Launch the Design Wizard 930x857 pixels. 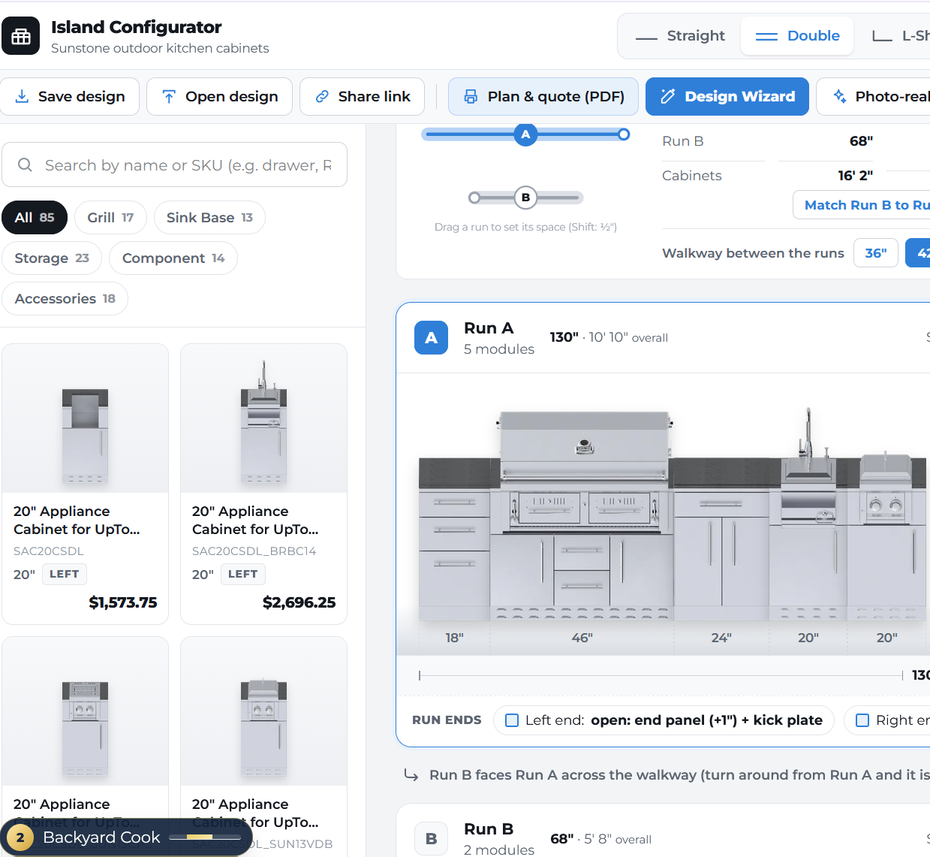727,96
